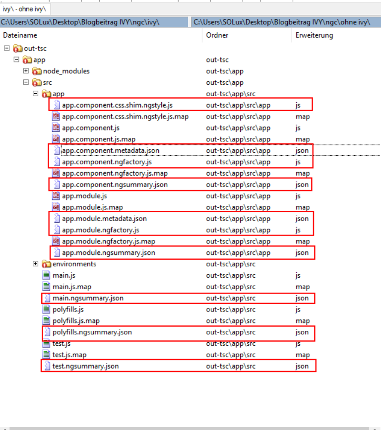Click icon of test.js.map file
Viewport: 381px width, 430px height.
pos(47,355)
